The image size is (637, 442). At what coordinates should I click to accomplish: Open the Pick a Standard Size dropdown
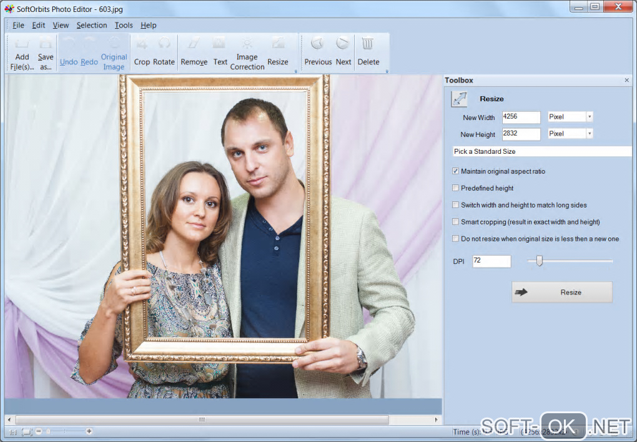pos(542,151)
